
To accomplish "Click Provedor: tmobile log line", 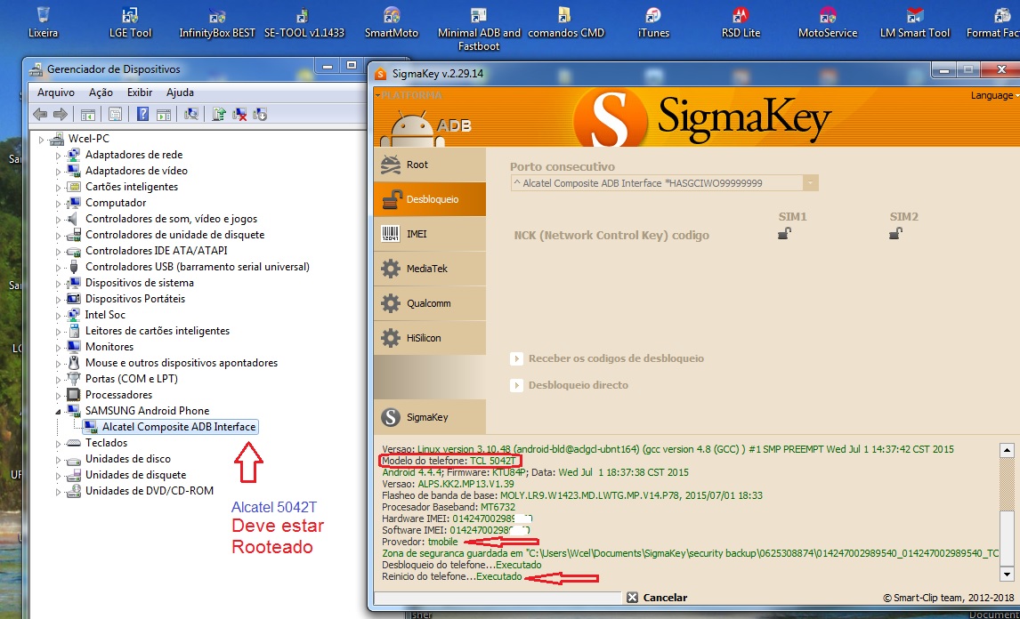I will pyautogui.click(x=419, y=542).
